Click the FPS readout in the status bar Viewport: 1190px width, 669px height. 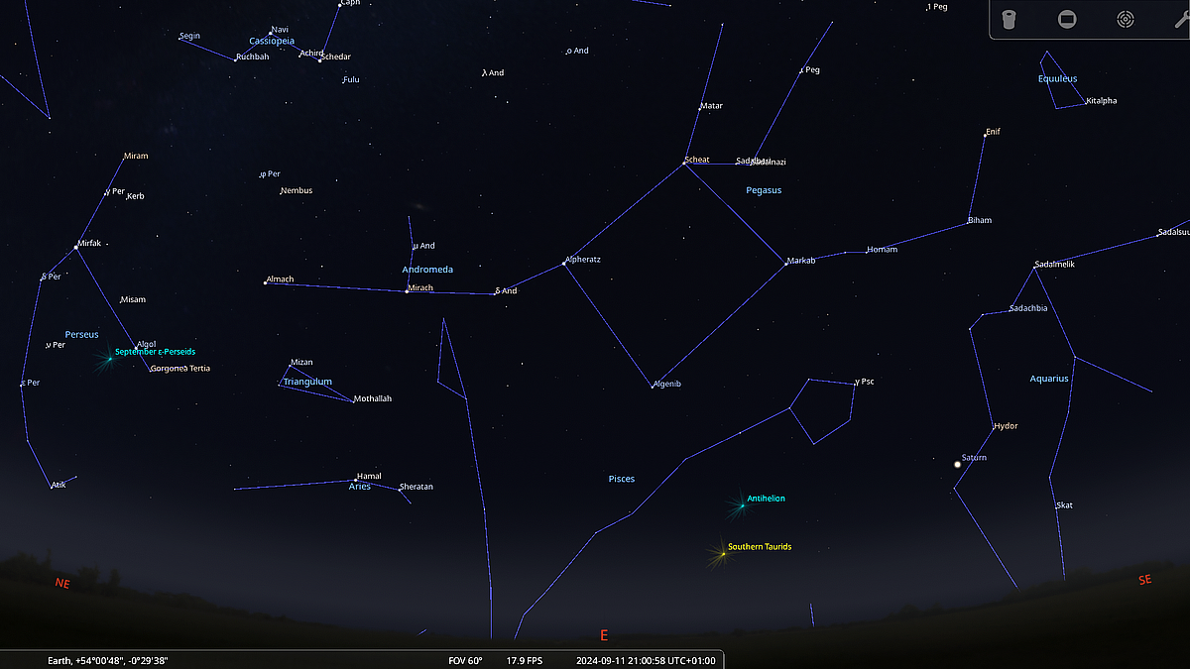pyautogui.click(x=524, y=660)
